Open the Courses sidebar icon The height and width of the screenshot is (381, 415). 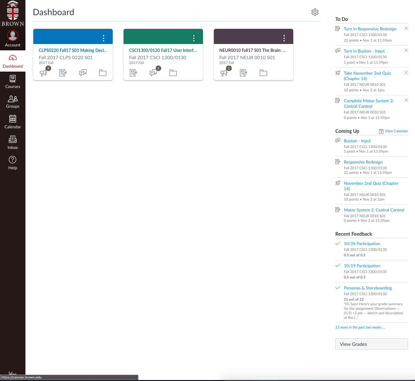click(12, 81)
